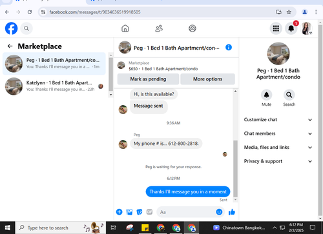The image size is (323, 234).
Task: Open the Sticky Notes taskbar icon
Action: point(145,228)
